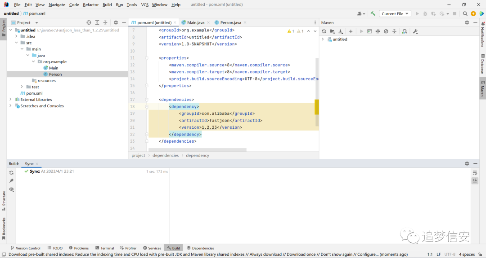Toggle Build view eye icon
Image resolution: width=486 pixels, height=258 pixels.
pos(11,189)
